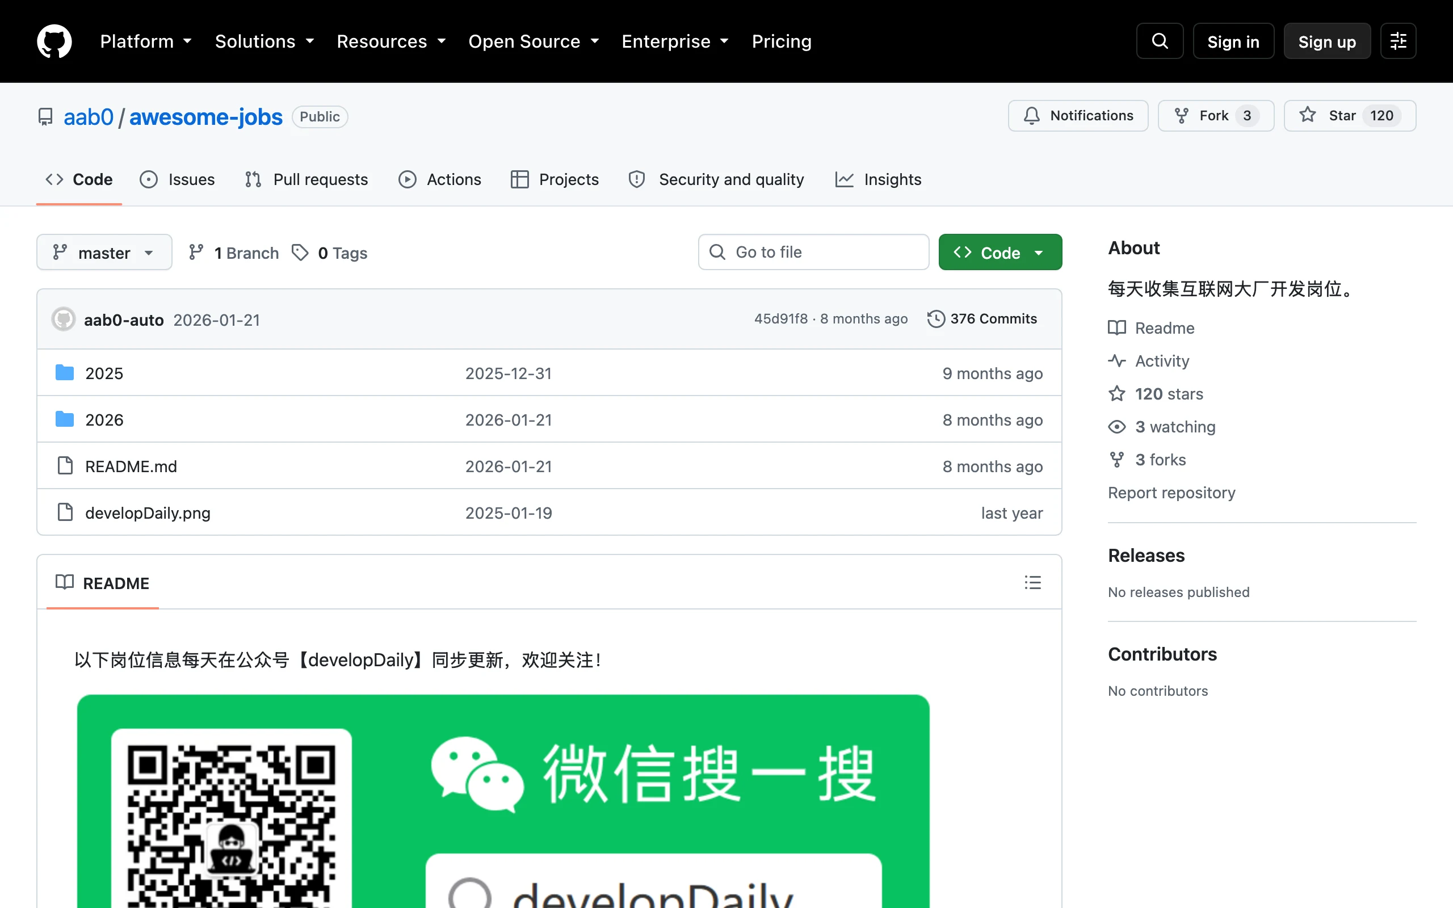Click the aab0-auto author name
This screenshot has height=908, width=1453.
[124, 320]
